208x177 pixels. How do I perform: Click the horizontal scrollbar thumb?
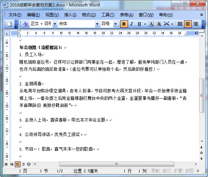click(117, 164)
